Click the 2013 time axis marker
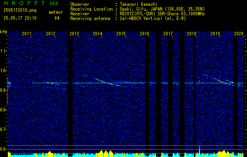The width and height of the screenshot is (247, 157). pos(74,33)
